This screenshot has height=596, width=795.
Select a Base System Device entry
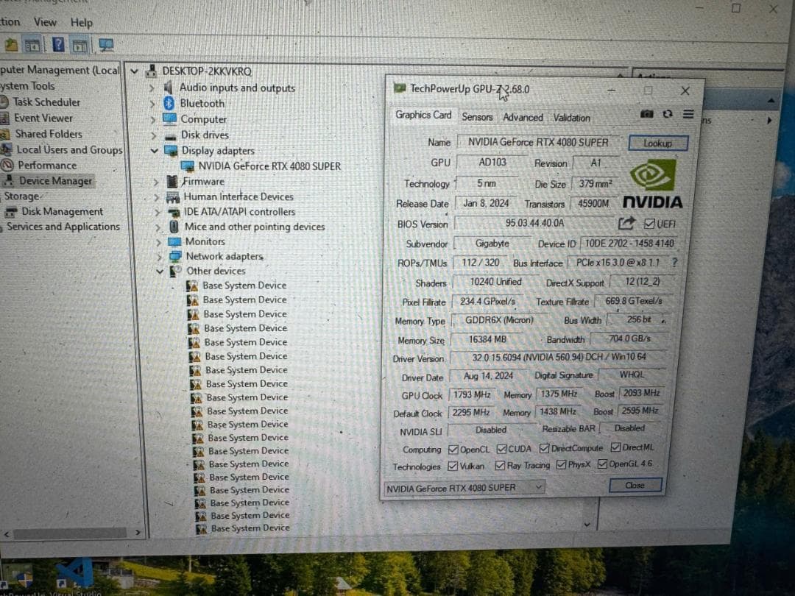(x=245, y=285)
